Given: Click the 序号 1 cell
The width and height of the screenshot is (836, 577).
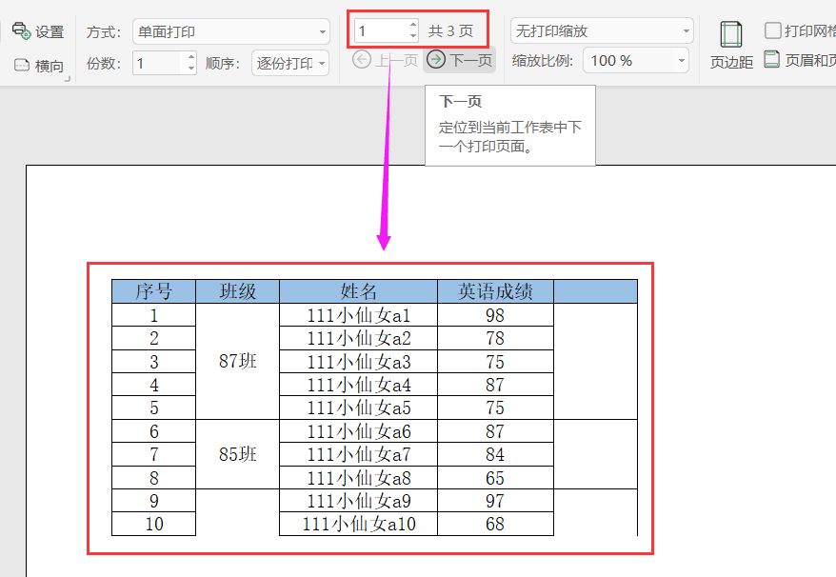Looking at the screenshot, I should 153,315.
